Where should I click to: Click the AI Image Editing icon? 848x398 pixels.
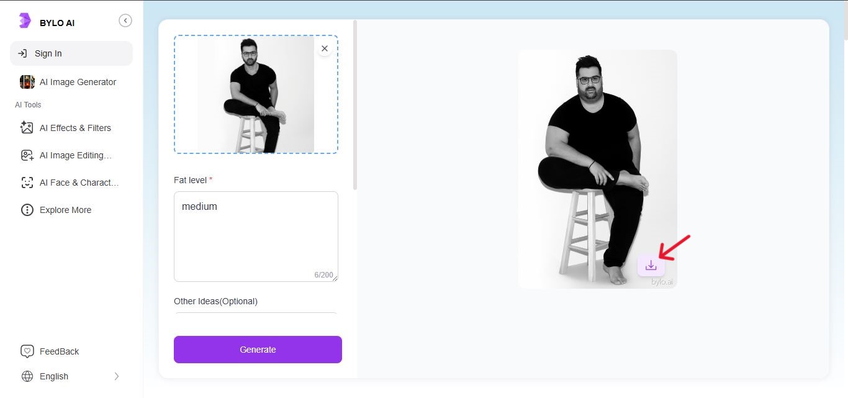pos(26,155)
